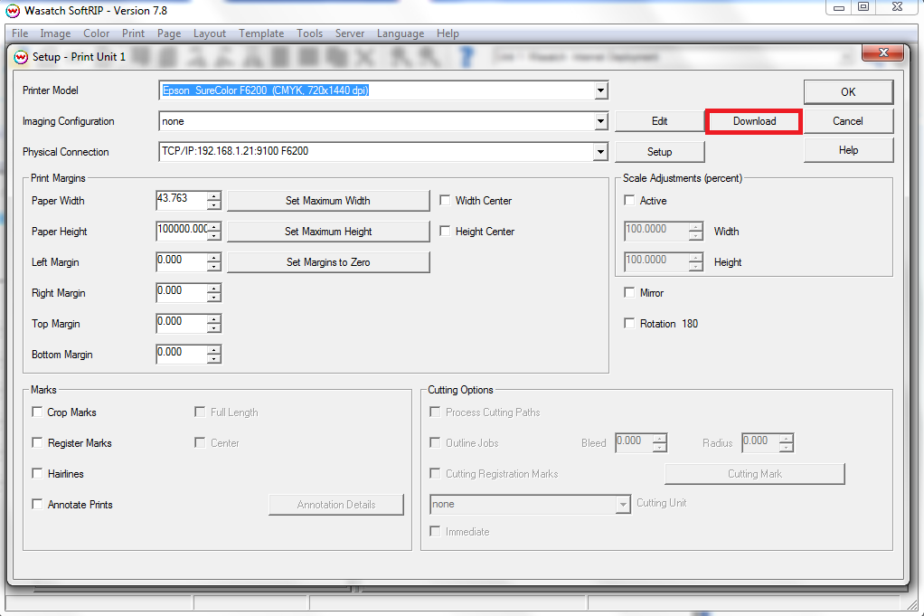Image resolution: width=924 pixels, height=616 pixels.
Task: Expand the Printer Model dropdown
Action: pos(600,90)
